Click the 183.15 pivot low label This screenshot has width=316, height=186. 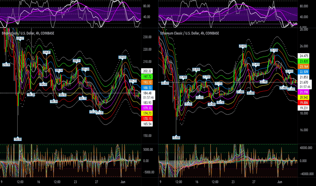(x=83, y=98)
